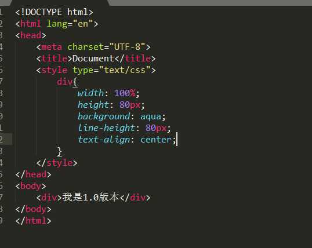Select the type attribute of style
The image size is (312, 248).
pos(83,71)
